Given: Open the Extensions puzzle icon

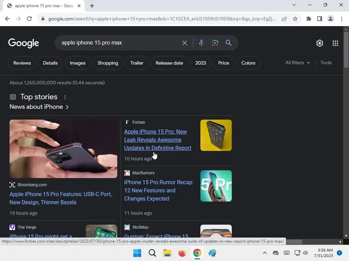Looking at the screenshot, I should click(x=308, y=19).
